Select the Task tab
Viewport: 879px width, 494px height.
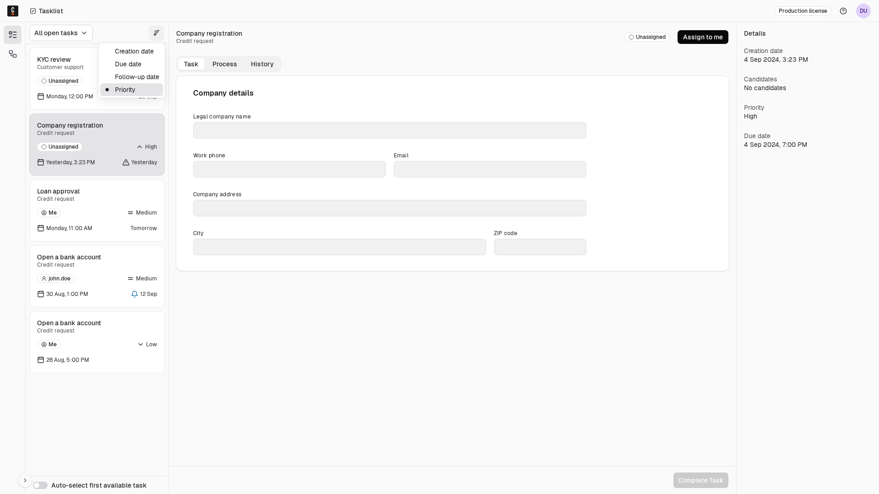(191, 64)
